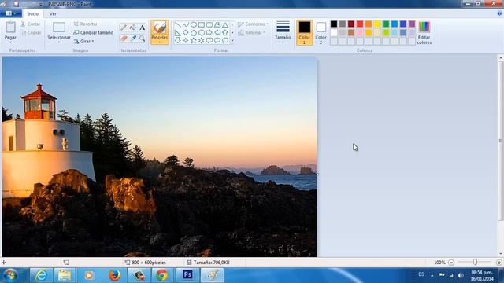Switch to the Inicio tab
Screen dimensions: 504x283
(33, 14)
